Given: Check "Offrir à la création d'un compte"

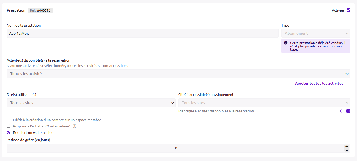Looking at the screenshot, I should click(x=9, y=120).
